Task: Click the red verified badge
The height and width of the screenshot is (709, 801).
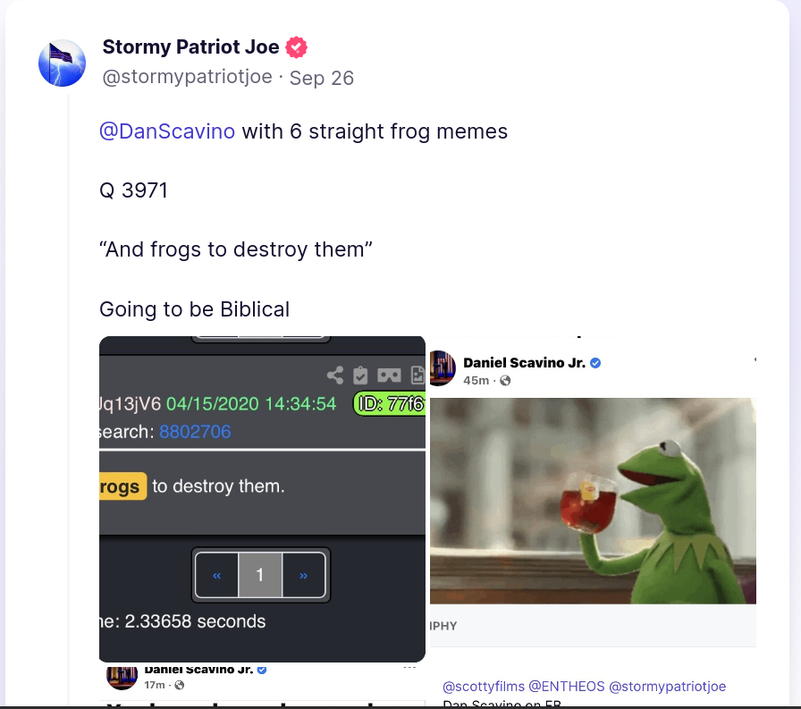Action: (296, 47)
